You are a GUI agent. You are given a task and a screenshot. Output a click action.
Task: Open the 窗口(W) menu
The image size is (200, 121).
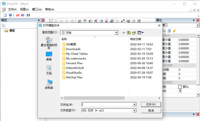pos(37,9)
